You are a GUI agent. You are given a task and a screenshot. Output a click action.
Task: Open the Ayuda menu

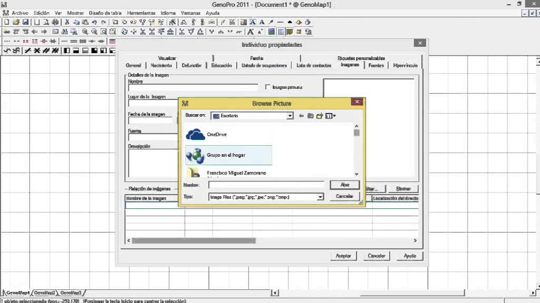(x=213, y=13)
